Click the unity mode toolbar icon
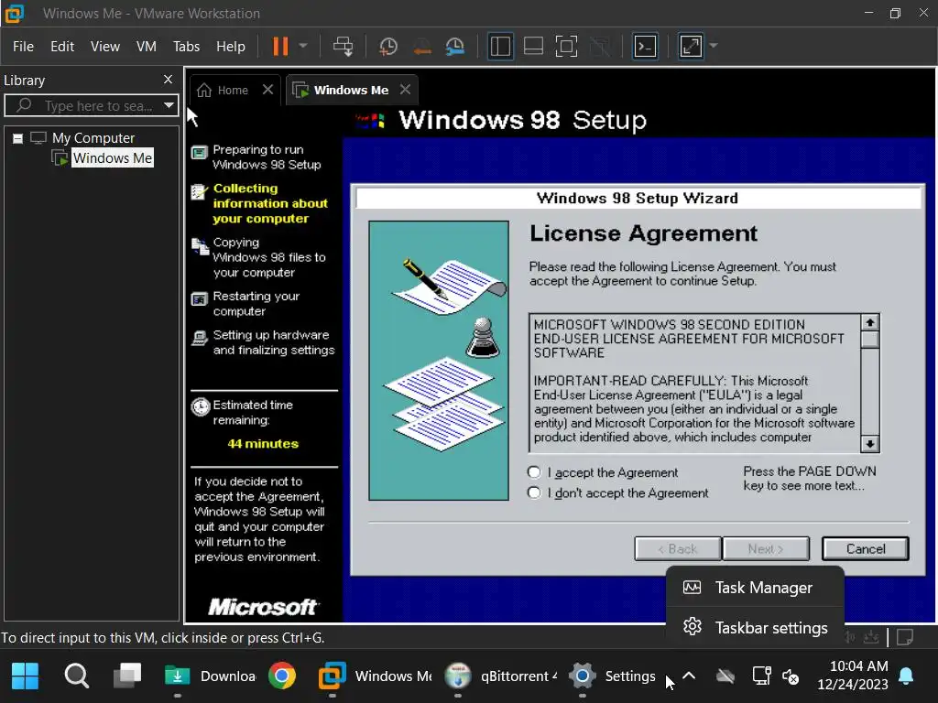This screenshot has width=938, height=703. tap(600, 46)
